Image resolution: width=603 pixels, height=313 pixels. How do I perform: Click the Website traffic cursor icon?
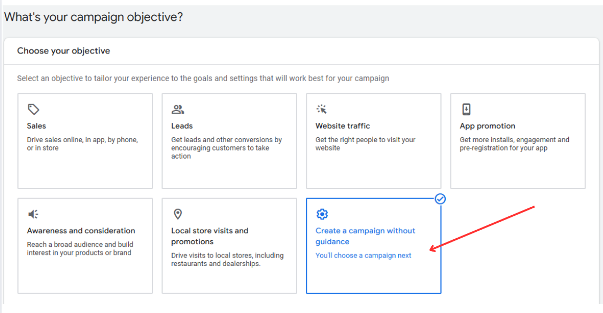point(321,109)
